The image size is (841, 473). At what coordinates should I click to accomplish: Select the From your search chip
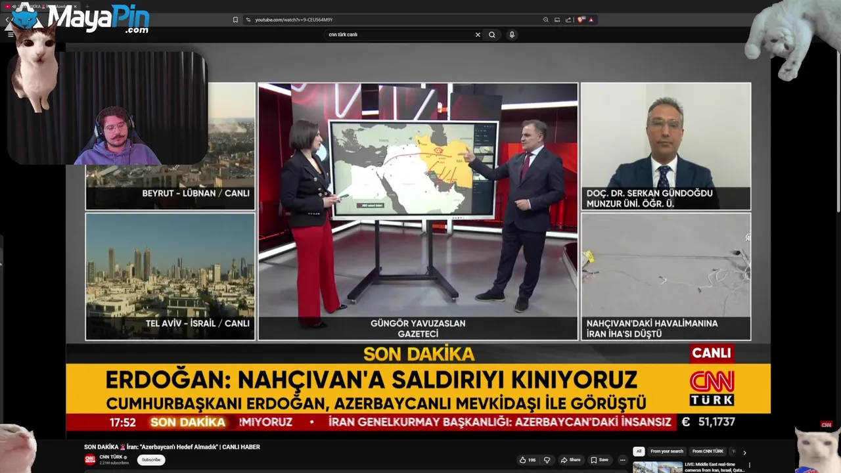click(667, 451)
